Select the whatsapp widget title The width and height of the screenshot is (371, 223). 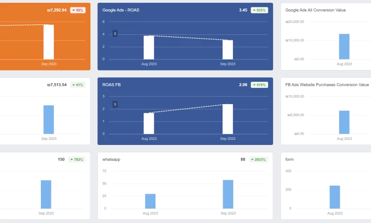click(x=111, y=159)
